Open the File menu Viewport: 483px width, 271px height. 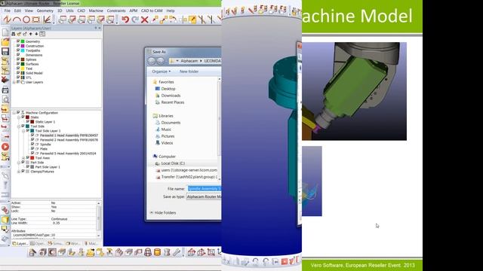click(x=7, y=11)
